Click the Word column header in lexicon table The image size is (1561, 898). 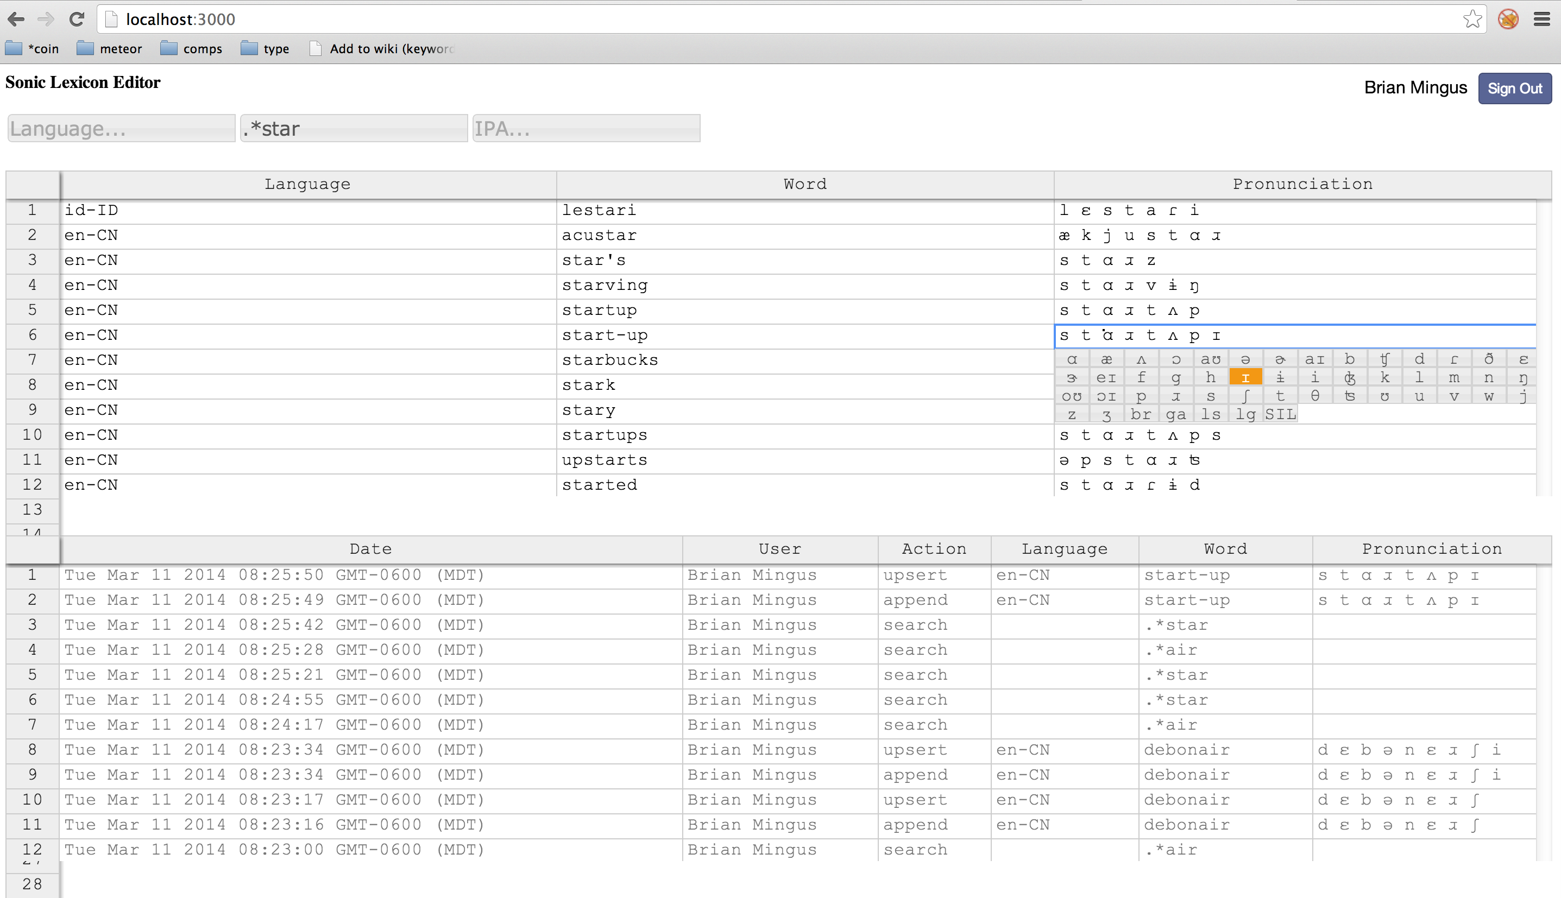point(805,185)
